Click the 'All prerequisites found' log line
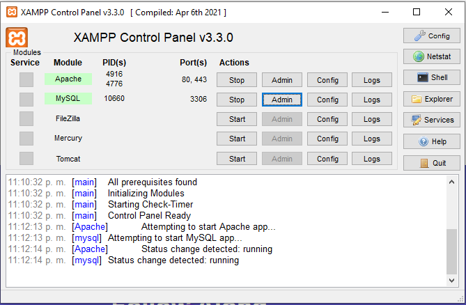The image size is (466, 305). pyautogui.click(x=152, y=182)
